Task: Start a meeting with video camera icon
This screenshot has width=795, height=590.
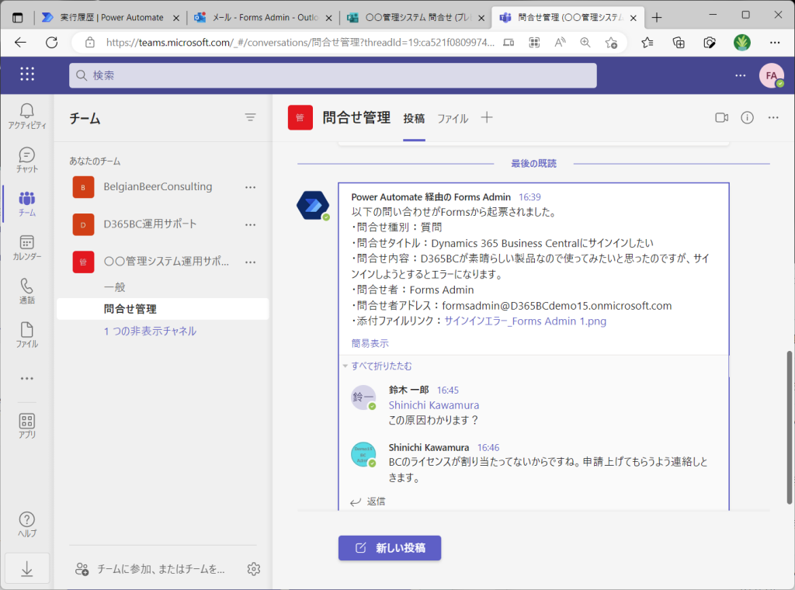Action: (721, 117)
